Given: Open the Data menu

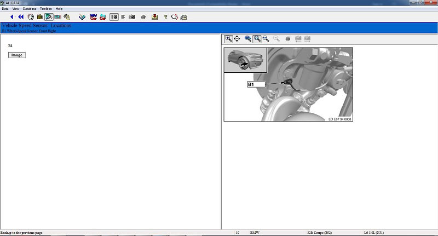Looking at the screenshot, I should click(x=5, y=9).
